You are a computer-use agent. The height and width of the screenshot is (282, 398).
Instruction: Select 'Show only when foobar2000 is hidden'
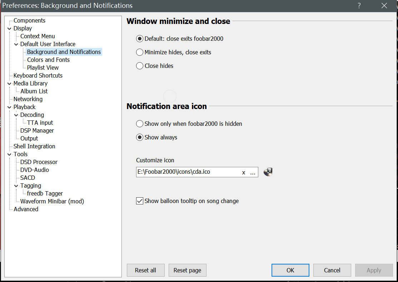point(140,124)
